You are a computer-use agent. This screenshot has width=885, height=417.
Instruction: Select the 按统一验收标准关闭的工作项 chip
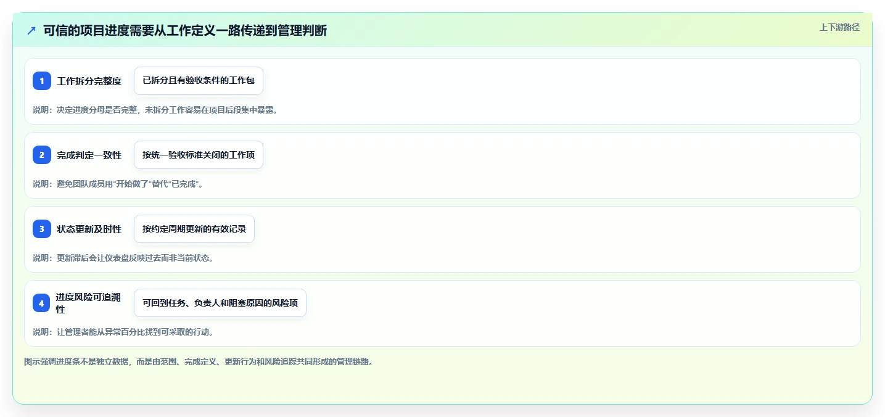click(x=199, y=155)
